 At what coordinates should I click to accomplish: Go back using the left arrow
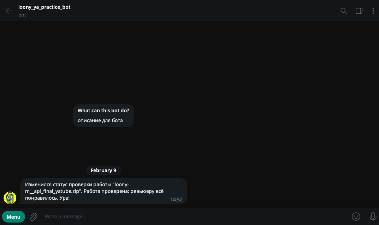(x=9, y=11)
